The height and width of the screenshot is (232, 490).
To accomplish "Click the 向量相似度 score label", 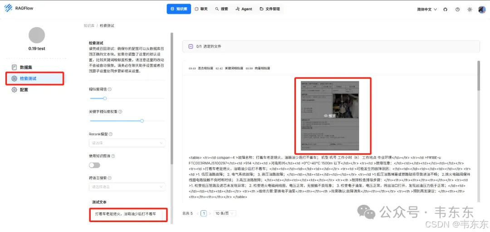I will (x=263, y=68).
